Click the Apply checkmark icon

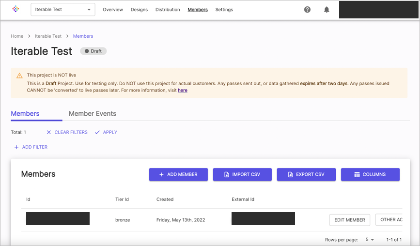point(97,132)
